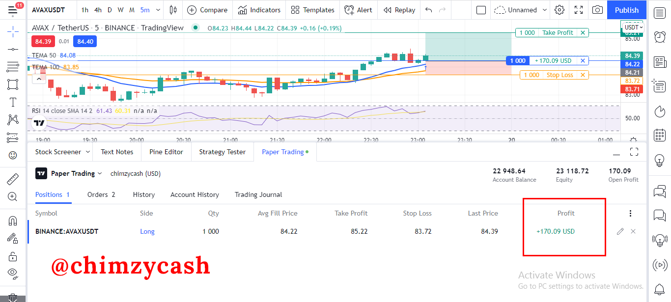Switch to Text Notes tab

[117, 152]
